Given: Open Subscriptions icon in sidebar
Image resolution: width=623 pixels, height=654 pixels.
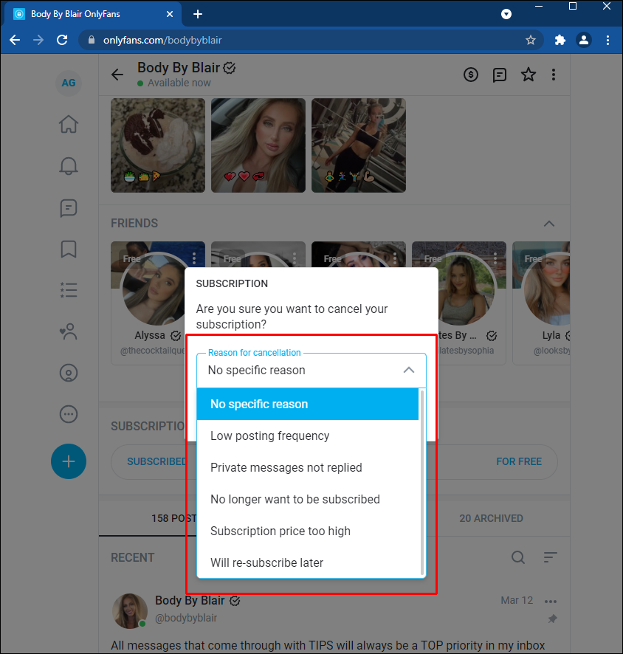Looking at the screenshot, I should (69, 331).
